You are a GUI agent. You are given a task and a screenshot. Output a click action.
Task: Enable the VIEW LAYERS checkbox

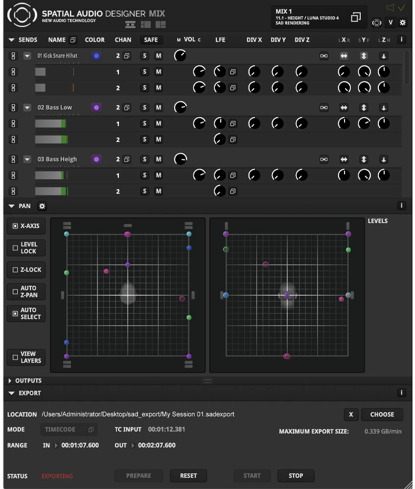pos(15,357)
